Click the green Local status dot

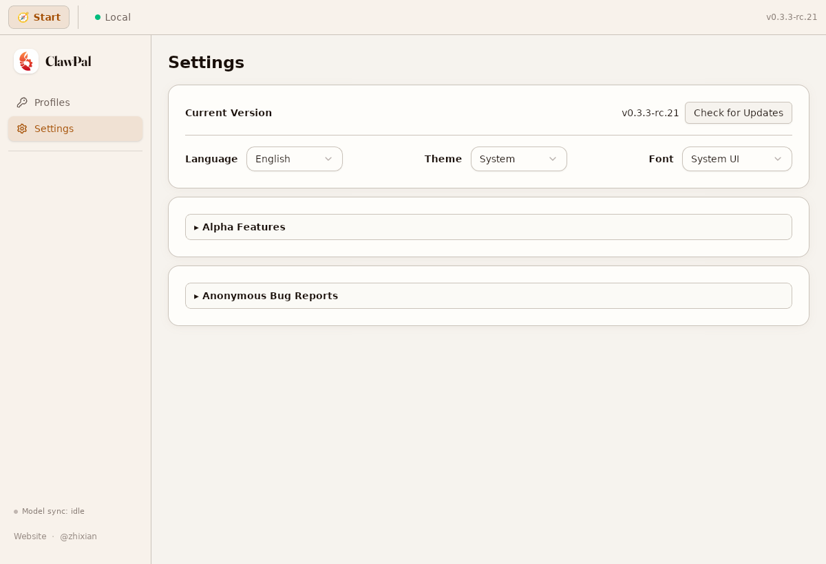click(98, 17)
